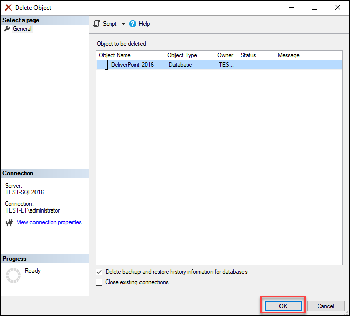Click the Delete Object red X title icon
Viewport: 350px width, 316px height.
click(8, 8)
